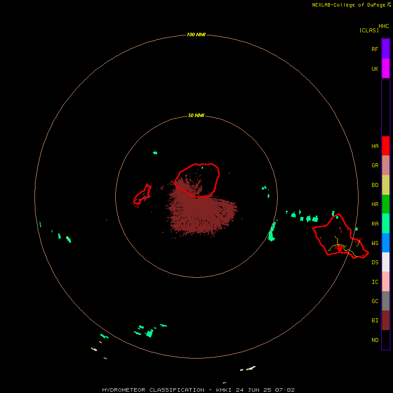Click the 'DS' legend label
Viewport: 393px width, 393px height.
point(375,262)
